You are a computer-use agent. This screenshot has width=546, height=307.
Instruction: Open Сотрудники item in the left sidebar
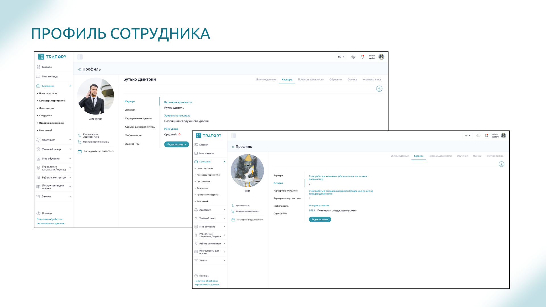click(45, 116)
